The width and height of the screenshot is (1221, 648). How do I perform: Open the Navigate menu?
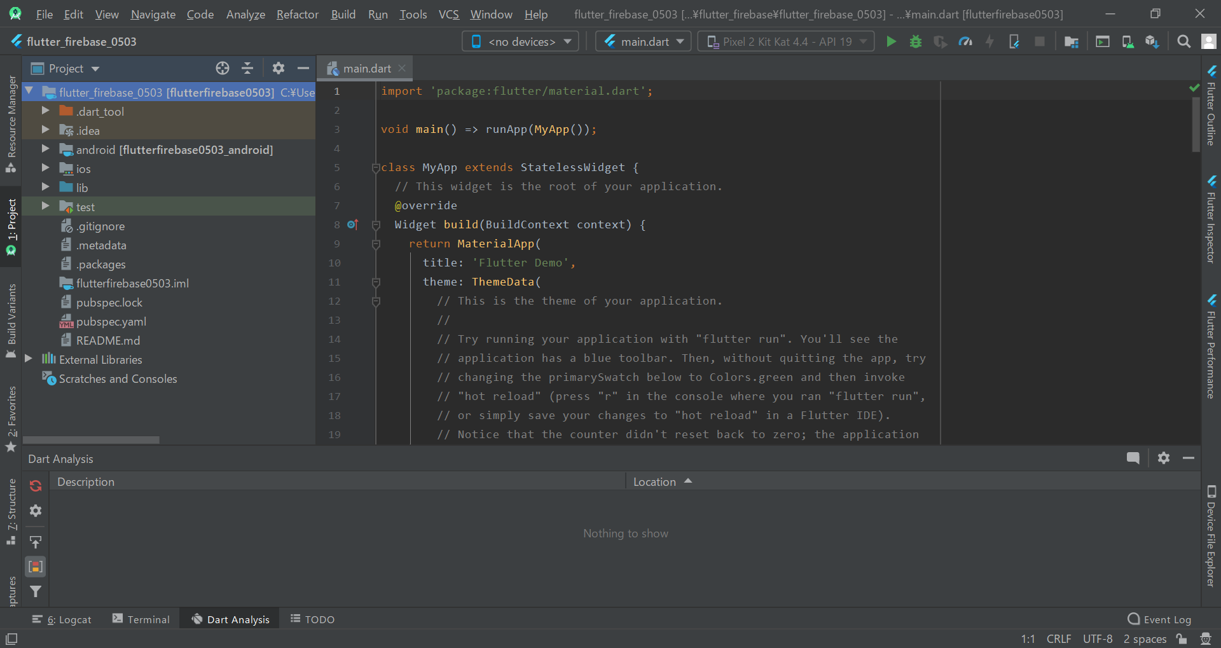152,14
